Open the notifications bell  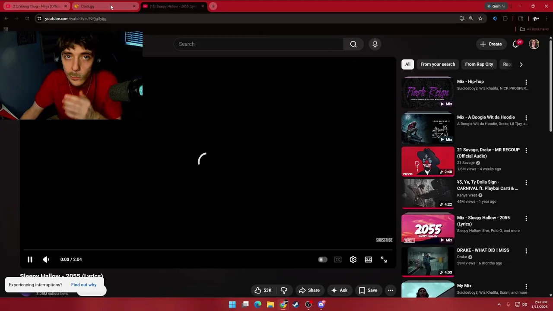pos(516,44)
